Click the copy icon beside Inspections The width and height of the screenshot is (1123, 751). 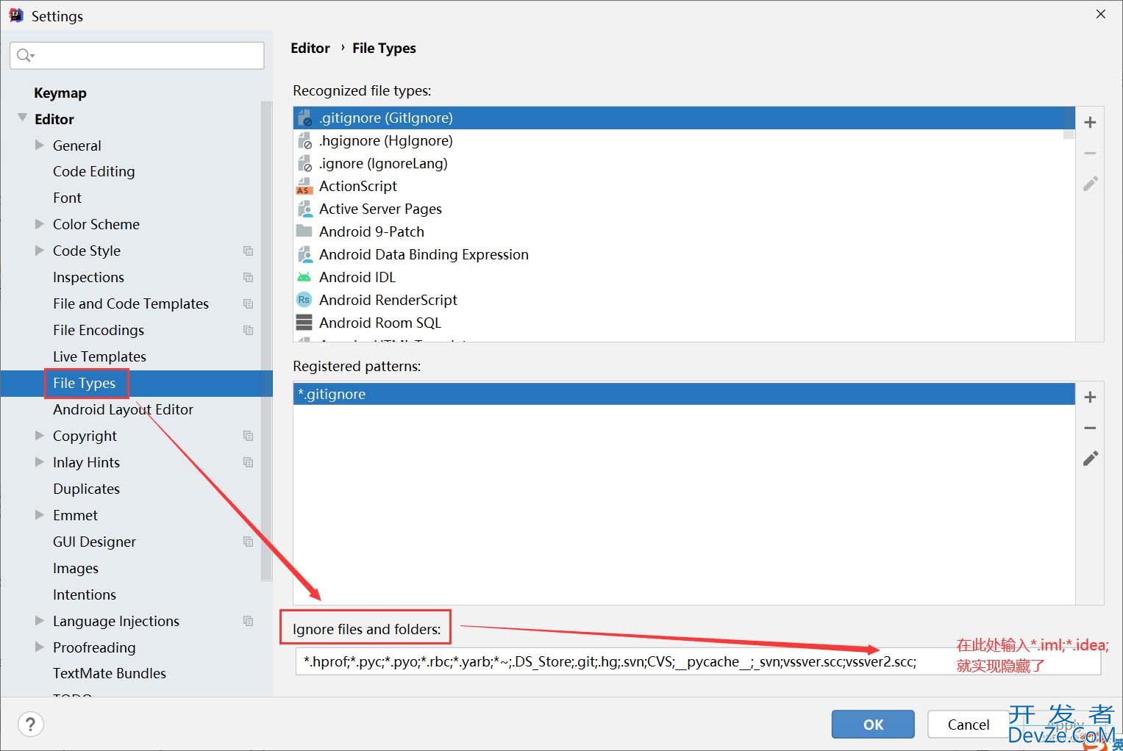[248, 278]
